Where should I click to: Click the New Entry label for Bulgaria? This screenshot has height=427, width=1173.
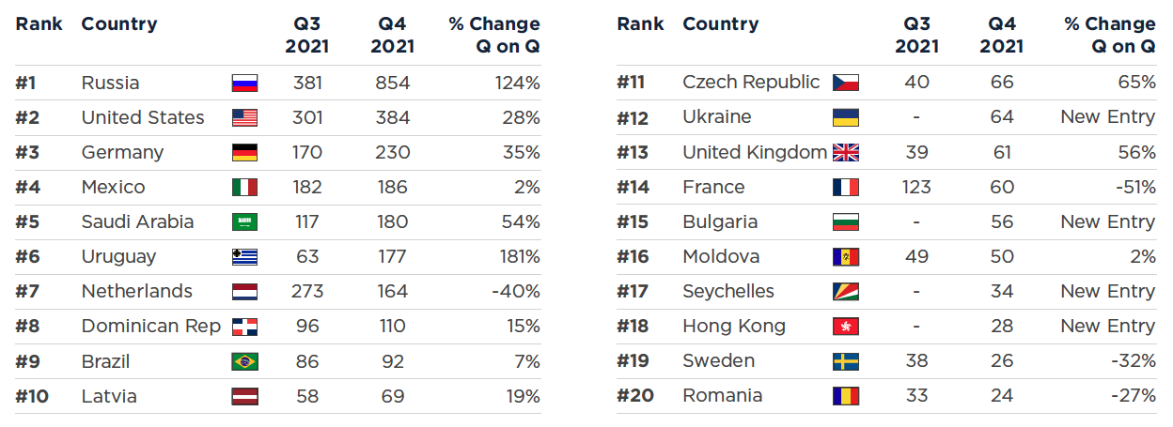pyautogui.click(x=1107, y=222)
